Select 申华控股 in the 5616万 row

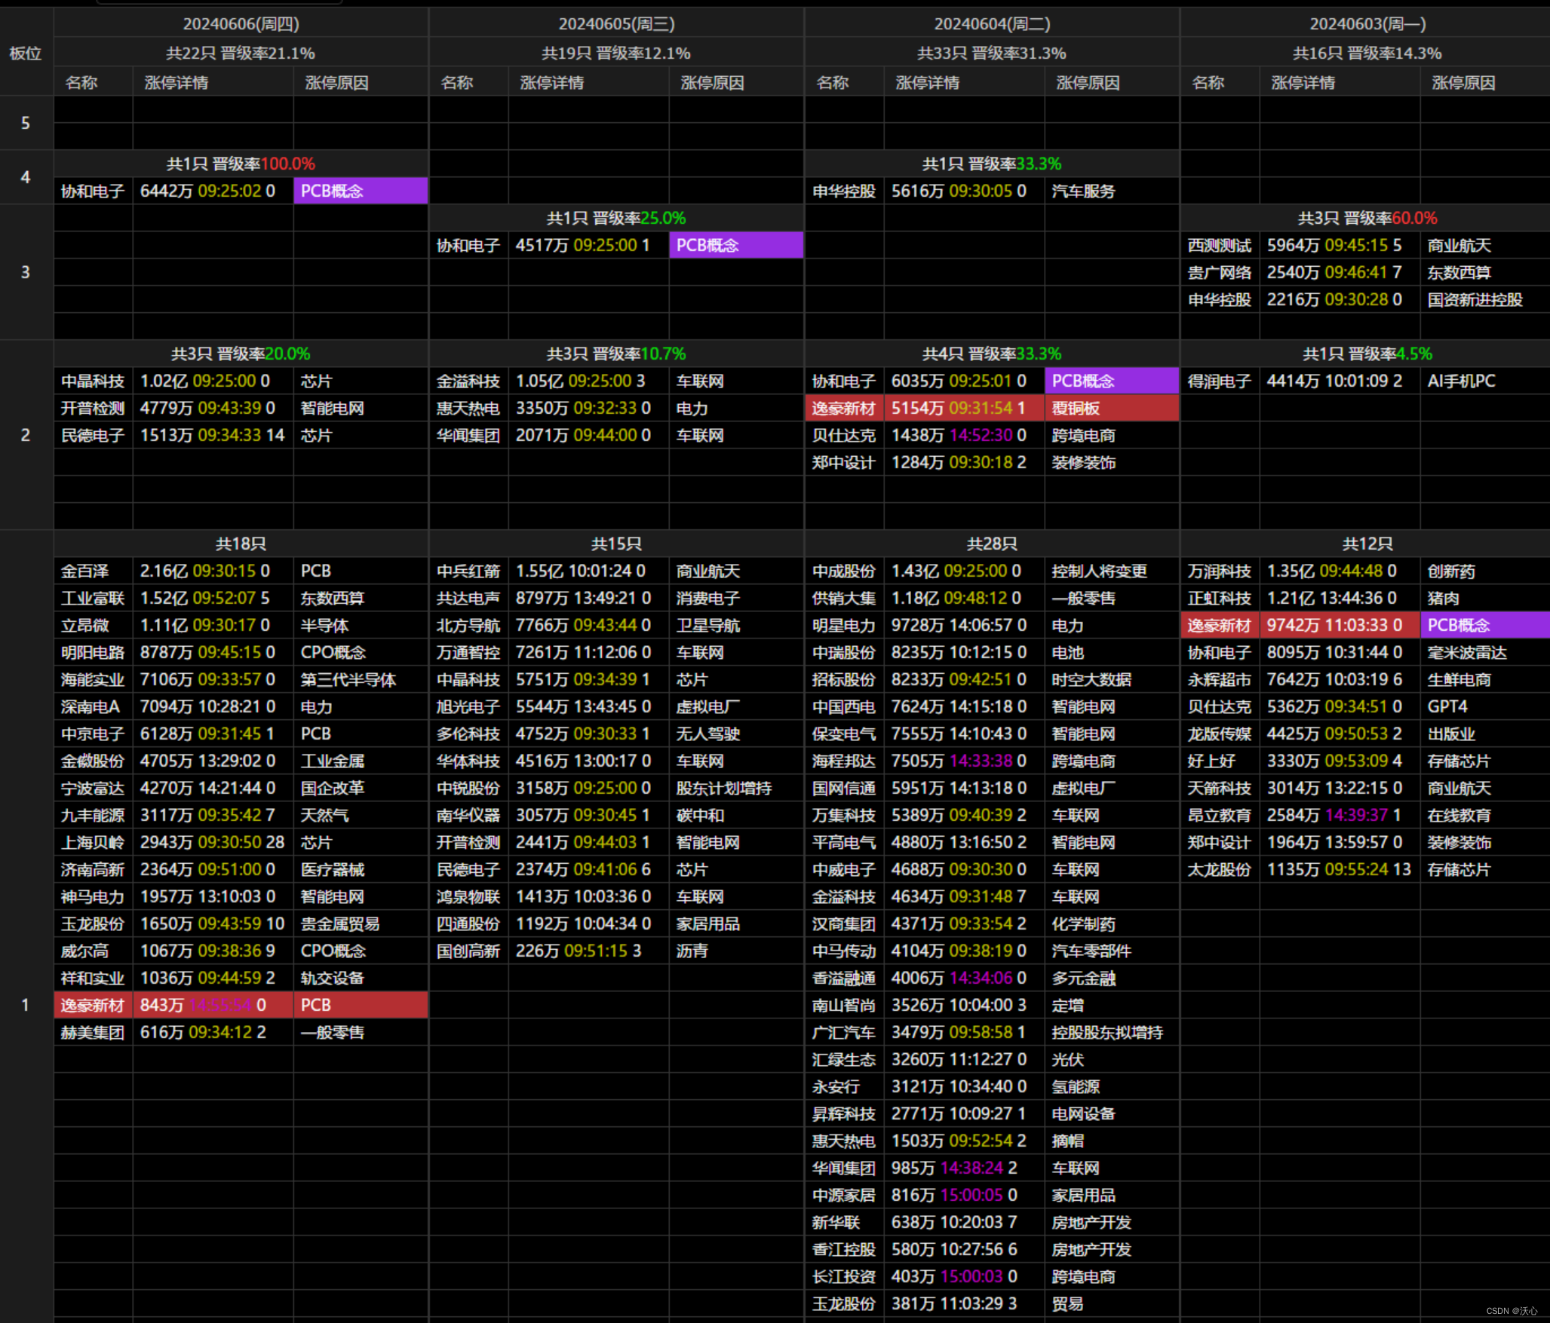tap(843, 191)
